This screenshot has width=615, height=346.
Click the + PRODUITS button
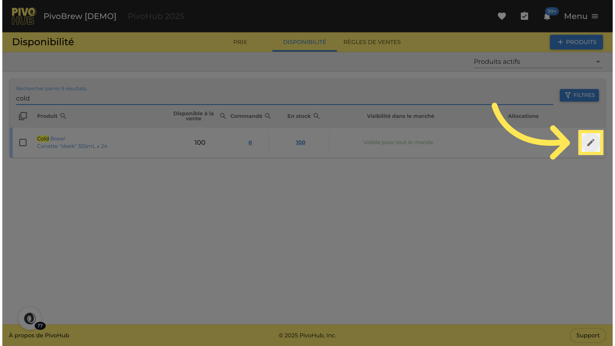[576, 42]
